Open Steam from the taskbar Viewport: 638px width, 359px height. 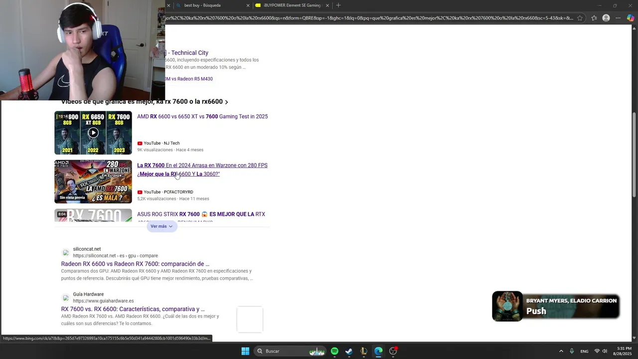click(349, 351)
